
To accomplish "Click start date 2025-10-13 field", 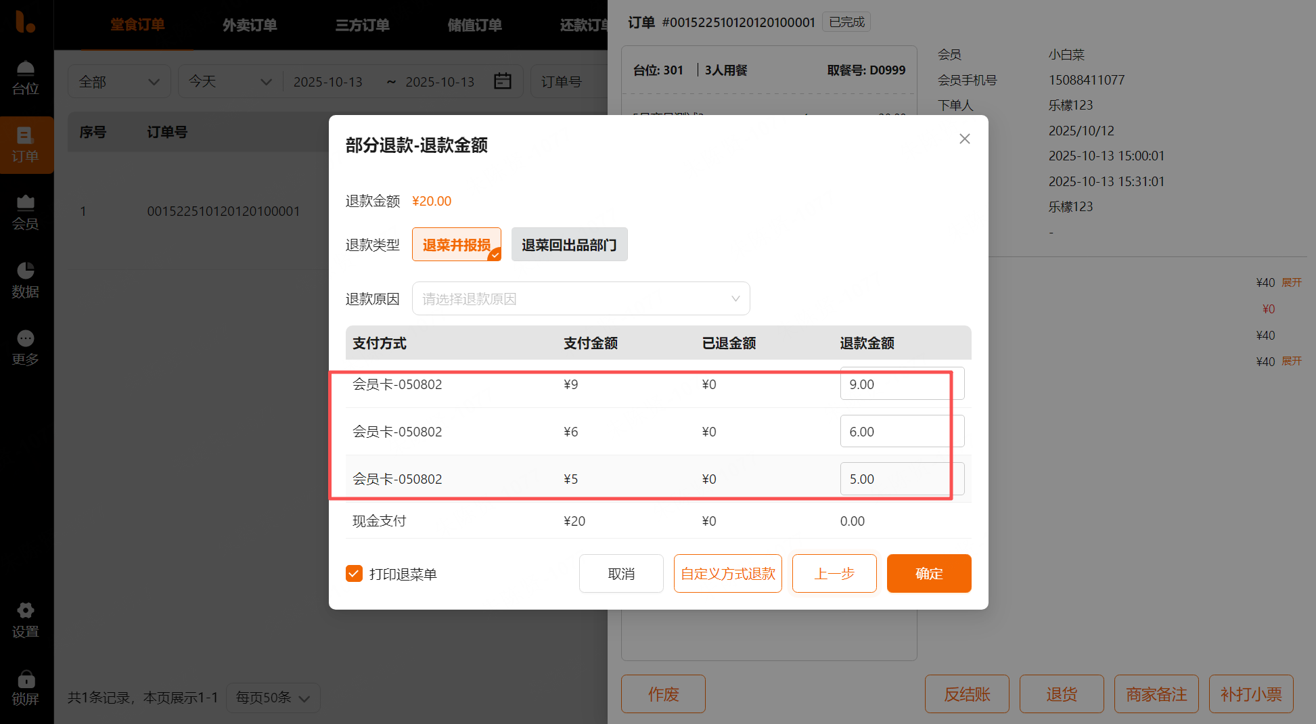I will tap(328, 82).
